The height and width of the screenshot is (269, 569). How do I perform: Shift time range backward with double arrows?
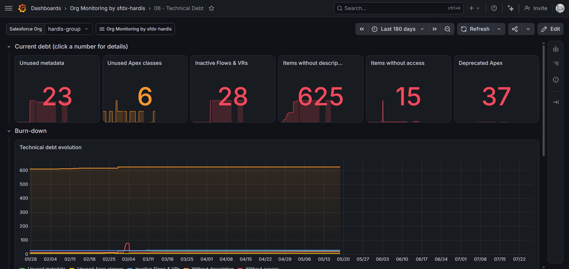[x=362, y=29]
